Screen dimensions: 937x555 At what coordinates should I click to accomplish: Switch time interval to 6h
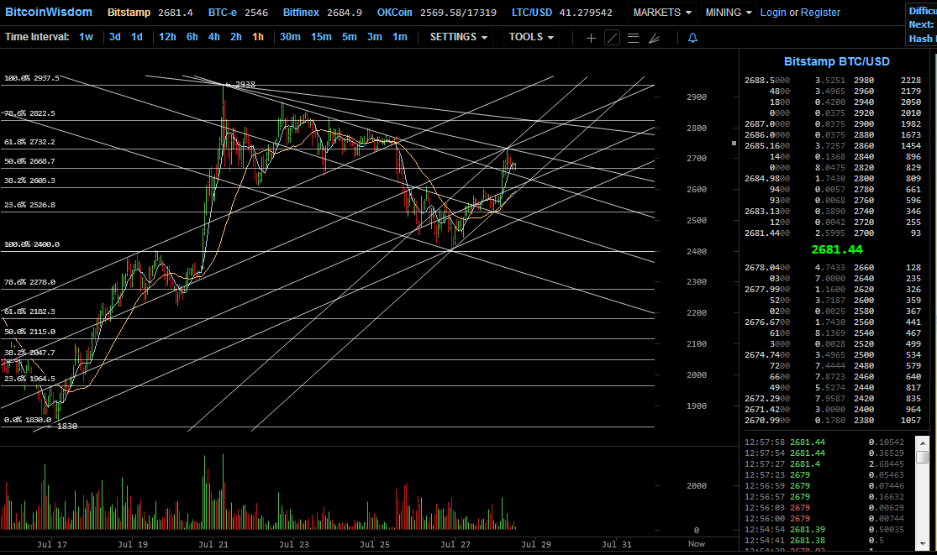pos(192,37)
